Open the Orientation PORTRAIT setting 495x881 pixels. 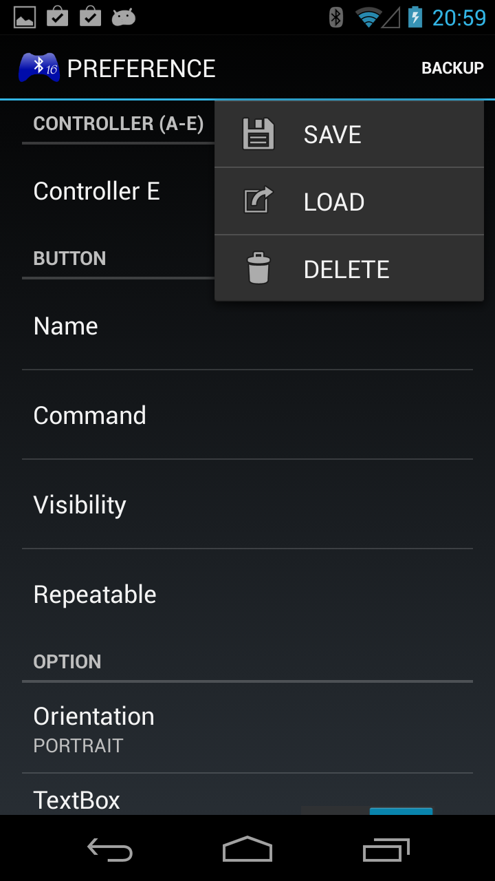click(x=247, y=728)
